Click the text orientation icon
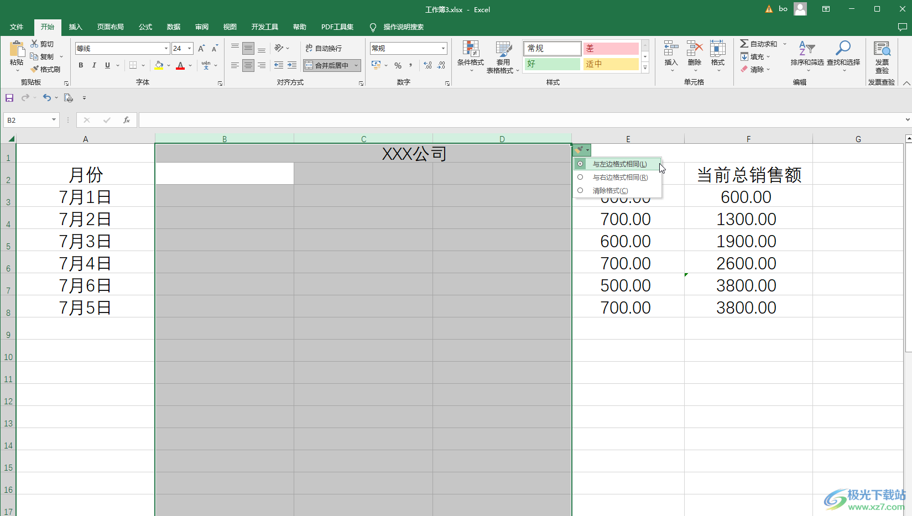This screenshot has width=912, height=516. click(279, 48)
